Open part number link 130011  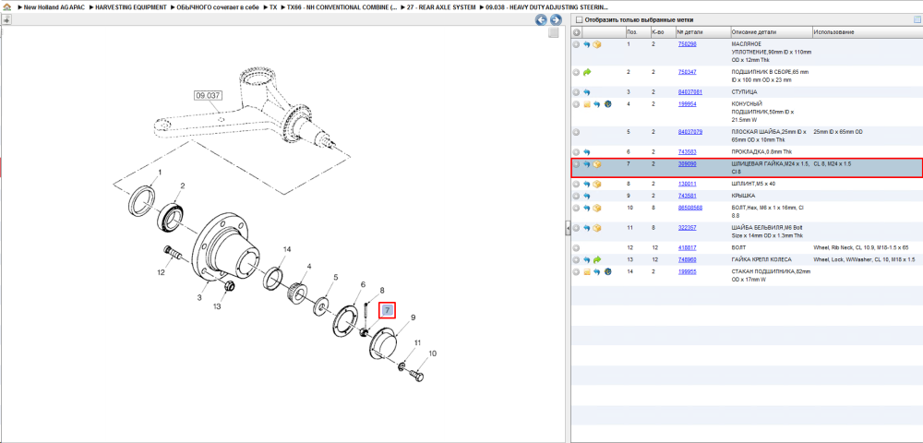[687, 184]
